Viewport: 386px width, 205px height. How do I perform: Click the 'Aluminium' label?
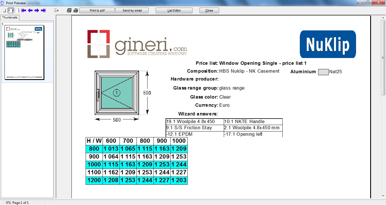[303, 72]
